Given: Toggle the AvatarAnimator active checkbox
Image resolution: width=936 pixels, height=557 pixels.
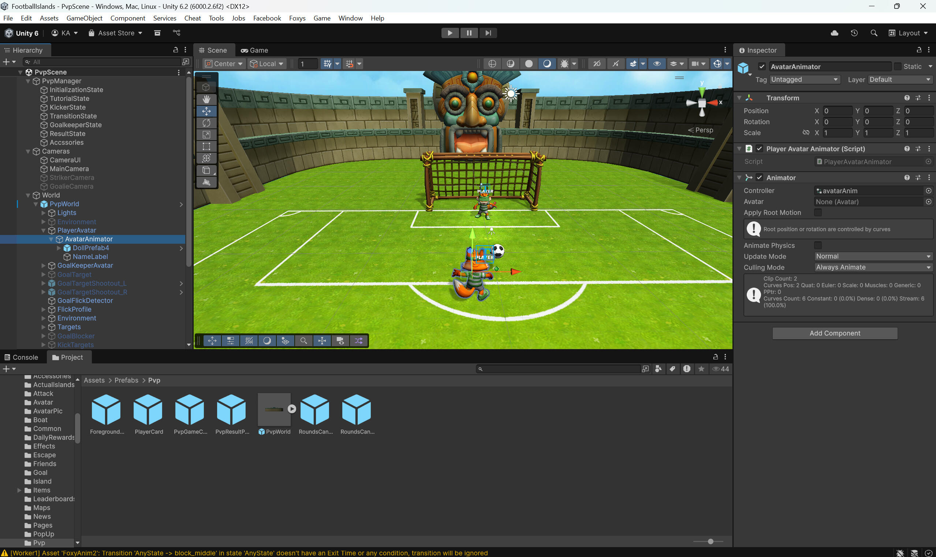Looking at the screenshot, I should 761,67.
